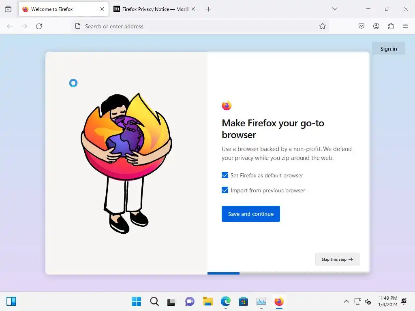This screenshot has width=415, height=311.
Task: Uncheck Import from previous browser
Action: tap(225, 190)
